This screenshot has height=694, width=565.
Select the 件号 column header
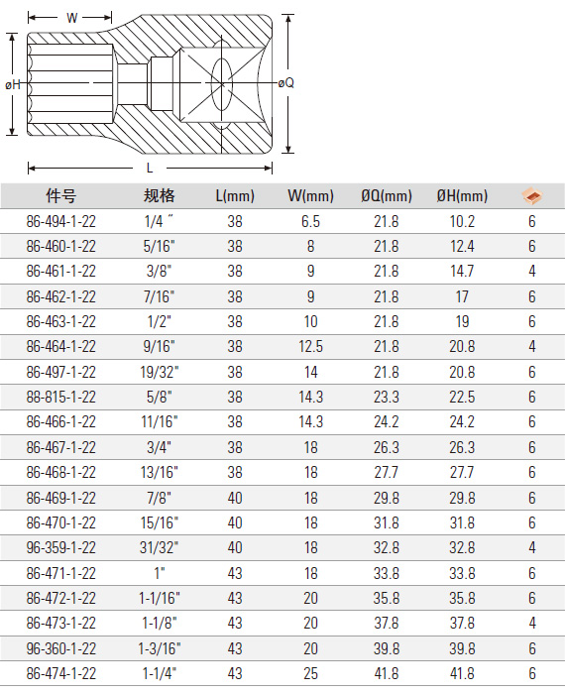click(61, 195)
